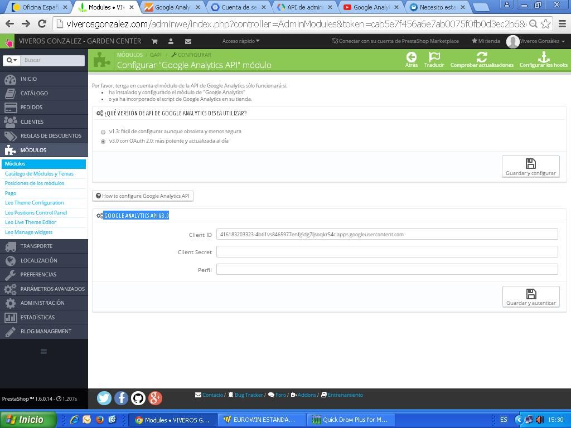Image resolution: width=571 pixels, height=428 pixels.
Task: Open Mi tienda link in header
Action: pyautogui.click(x=486, y=41)
